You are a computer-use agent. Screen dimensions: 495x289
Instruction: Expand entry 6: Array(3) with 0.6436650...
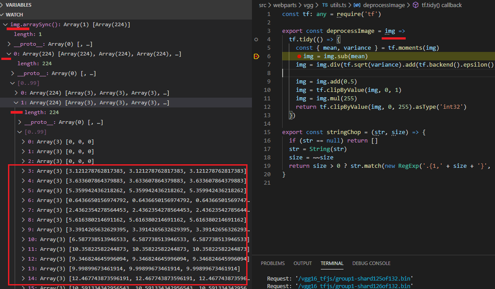24,200
